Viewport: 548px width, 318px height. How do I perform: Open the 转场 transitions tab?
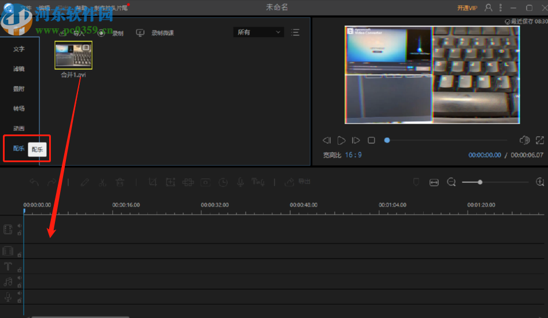click(19, 109)
